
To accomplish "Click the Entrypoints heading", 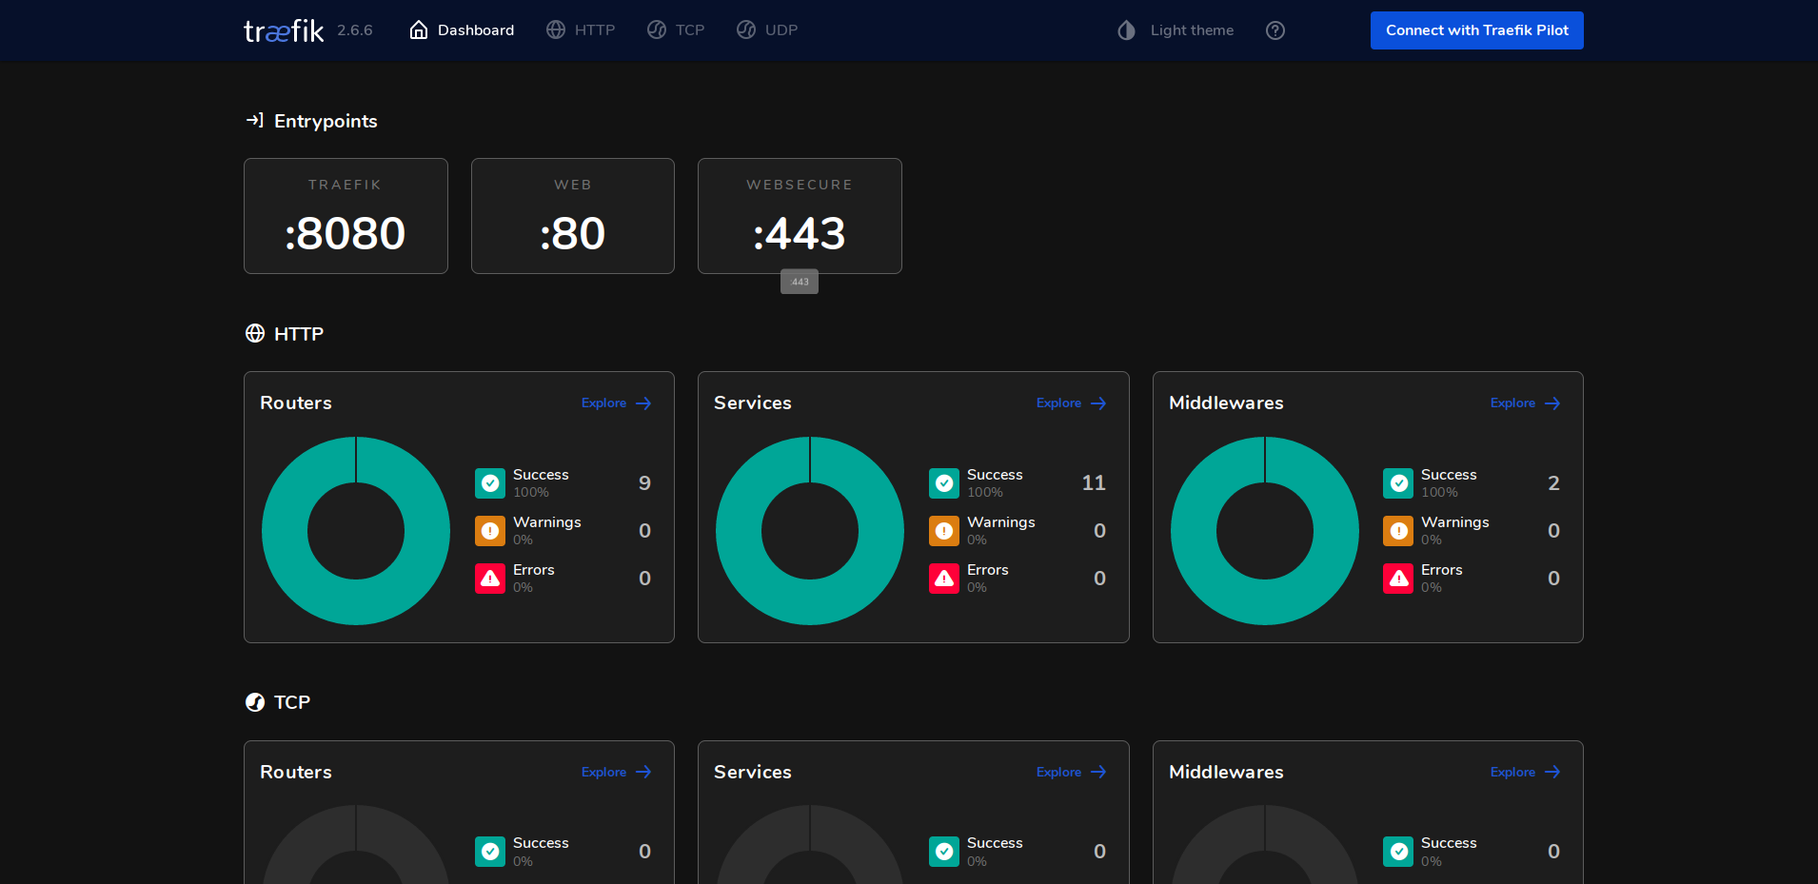I will point(326,121).
